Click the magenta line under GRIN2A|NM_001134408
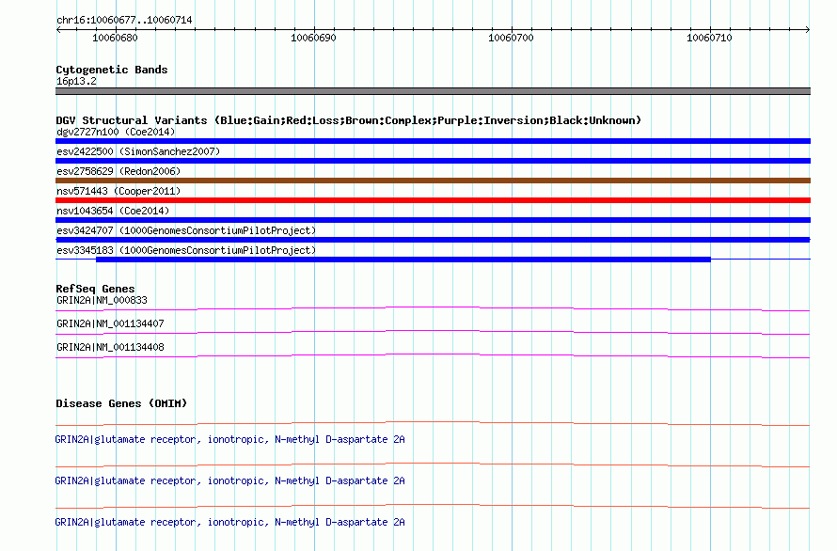 coord(433,355)
